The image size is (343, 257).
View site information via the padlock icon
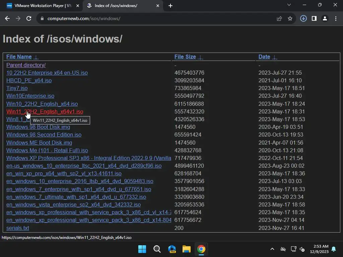point(42,19)
